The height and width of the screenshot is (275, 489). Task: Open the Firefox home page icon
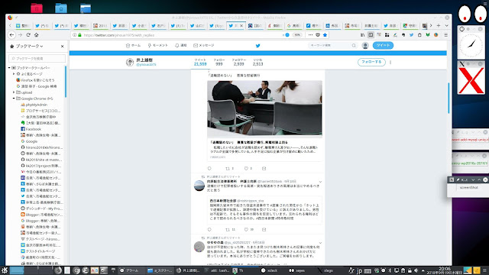point(36,35)
